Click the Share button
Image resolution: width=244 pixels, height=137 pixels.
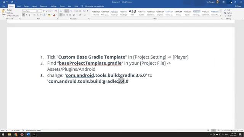click(238, 6)
